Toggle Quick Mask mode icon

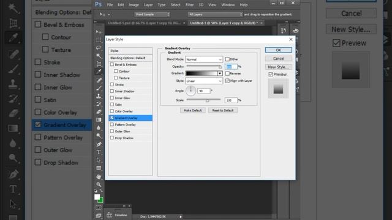pyautogui.click(x=99, y=207)
